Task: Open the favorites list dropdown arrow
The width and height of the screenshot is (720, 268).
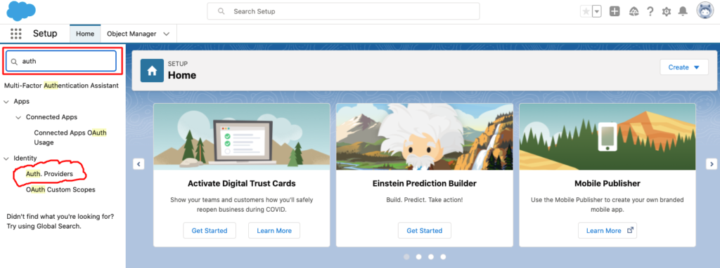Action: point(596,11)
